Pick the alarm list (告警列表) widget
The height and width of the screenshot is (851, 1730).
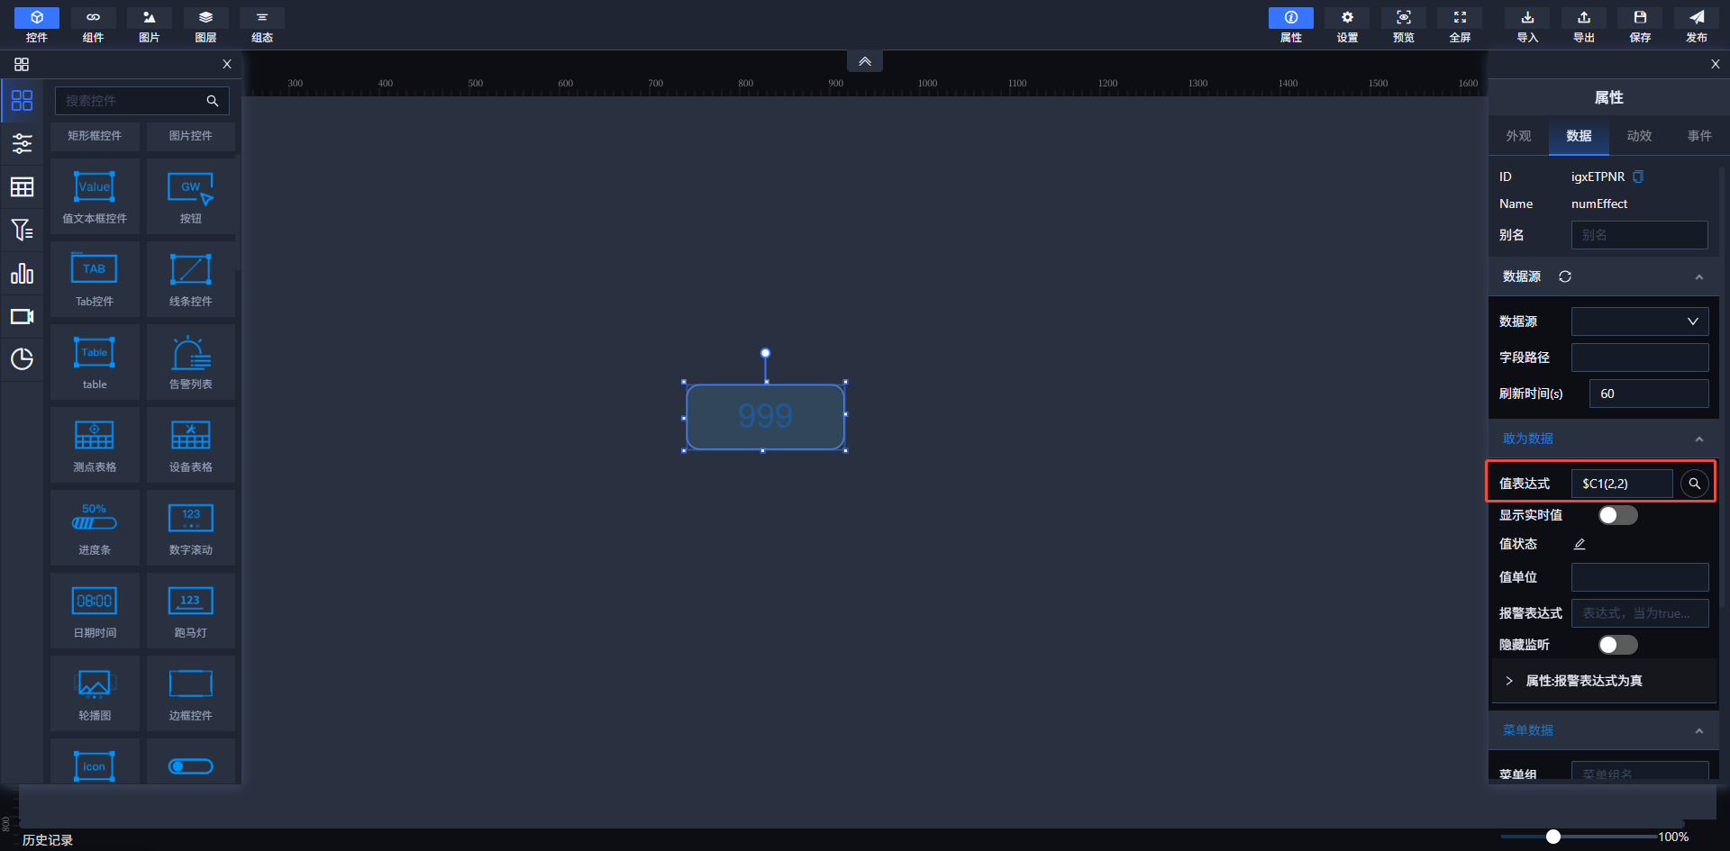pyautogui.click(x=191, y=363)
